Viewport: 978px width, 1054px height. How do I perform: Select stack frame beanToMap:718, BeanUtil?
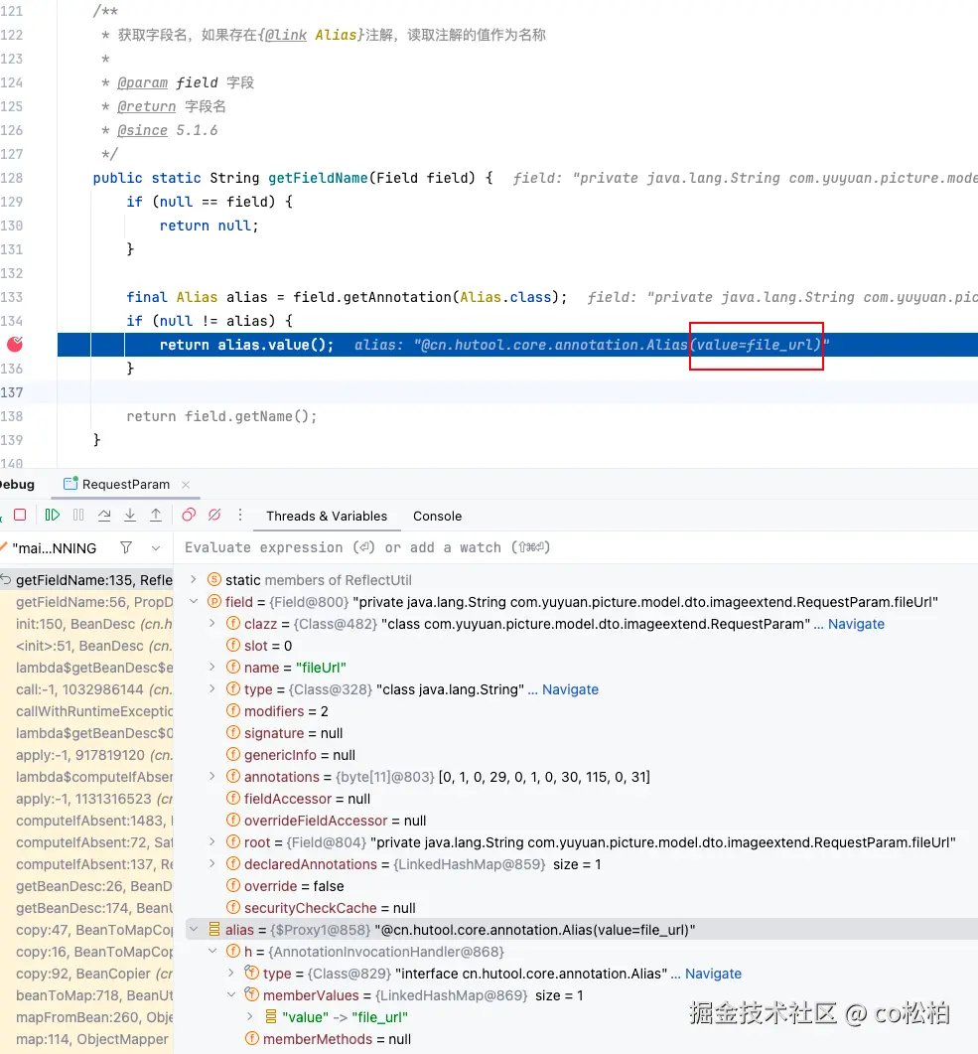(87, 994)
